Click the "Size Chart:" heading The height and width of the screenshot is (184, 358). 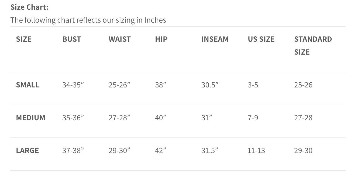(29, 7)
